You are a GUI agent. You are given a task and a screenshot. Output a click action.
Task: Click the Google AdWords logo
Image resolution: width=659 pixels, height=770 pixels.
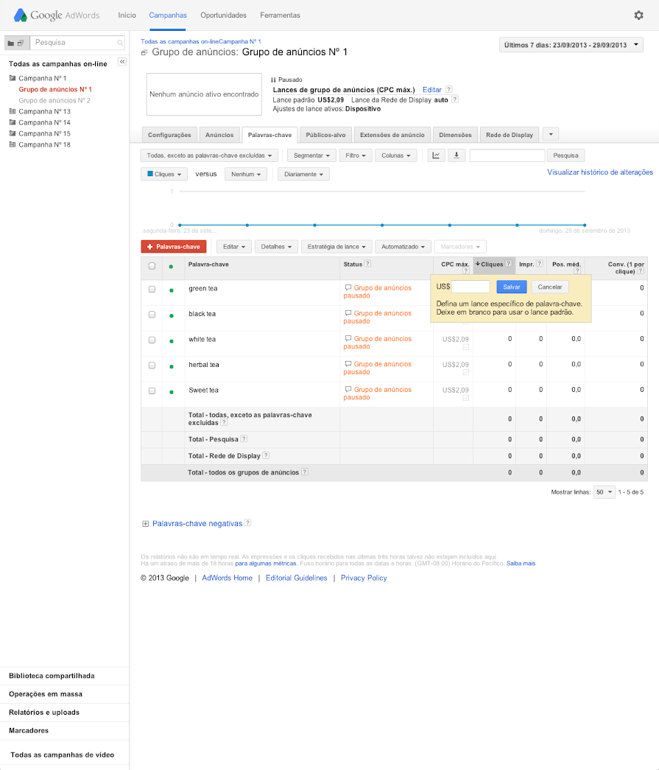pos(57,15)
